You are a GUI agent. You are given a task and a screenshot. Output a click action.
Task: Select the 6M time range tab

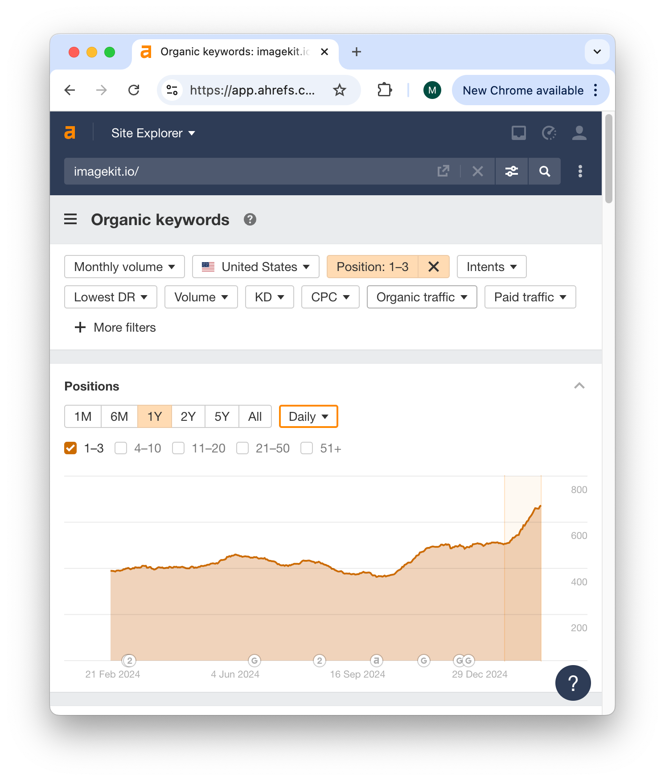[119, 416]
